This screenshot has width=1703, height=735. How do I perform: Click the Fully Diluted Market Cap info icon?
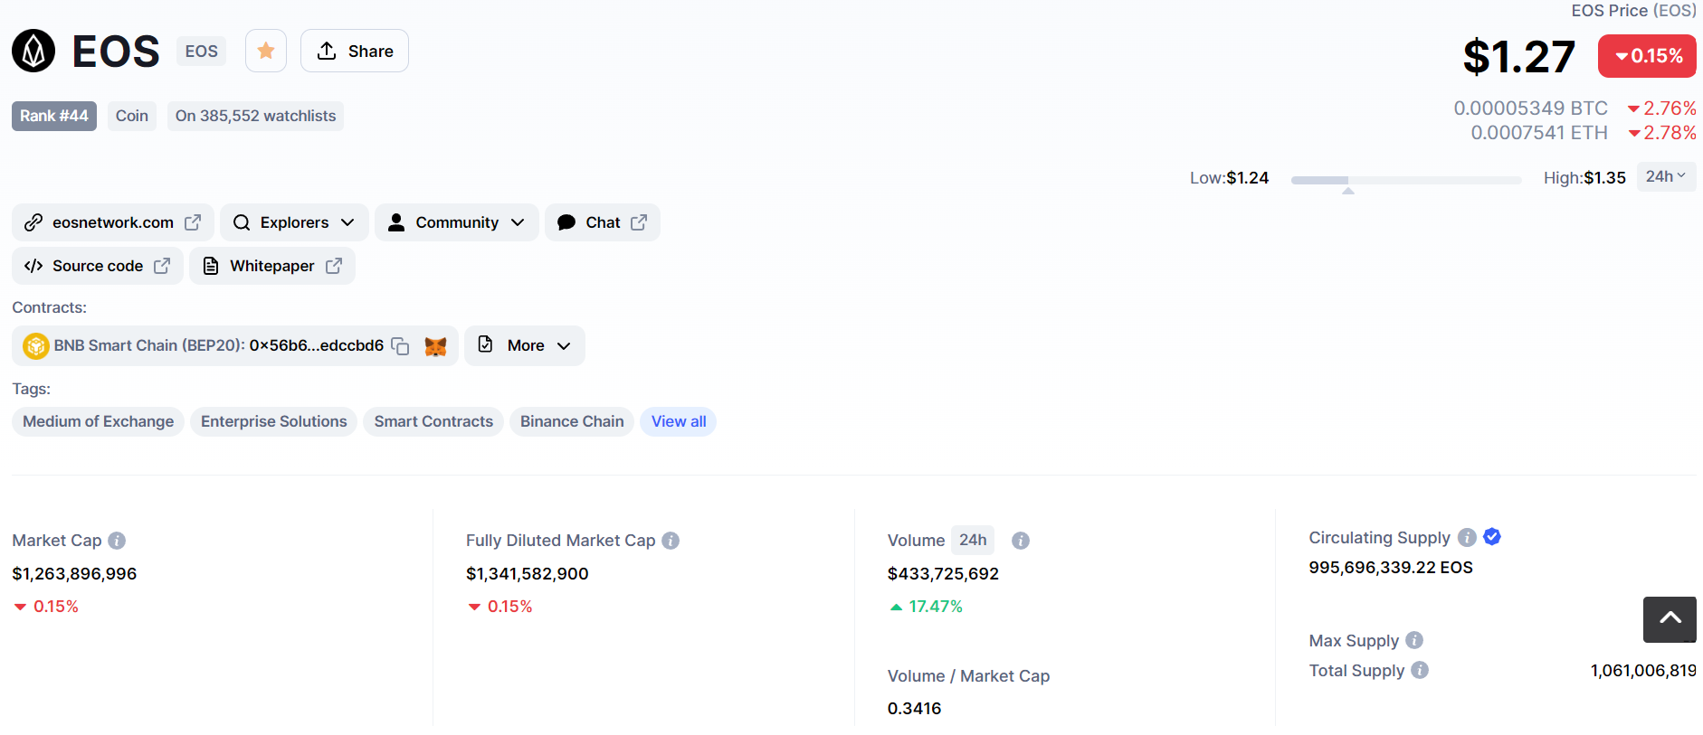[x=671, y=541]
